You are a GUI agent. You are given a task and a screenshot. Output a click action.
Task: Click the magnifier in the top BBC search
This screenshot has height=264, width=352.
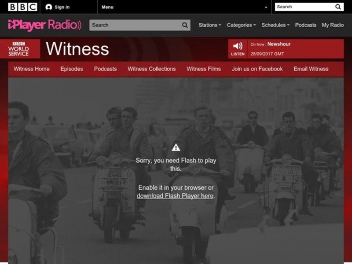(338, 7)
